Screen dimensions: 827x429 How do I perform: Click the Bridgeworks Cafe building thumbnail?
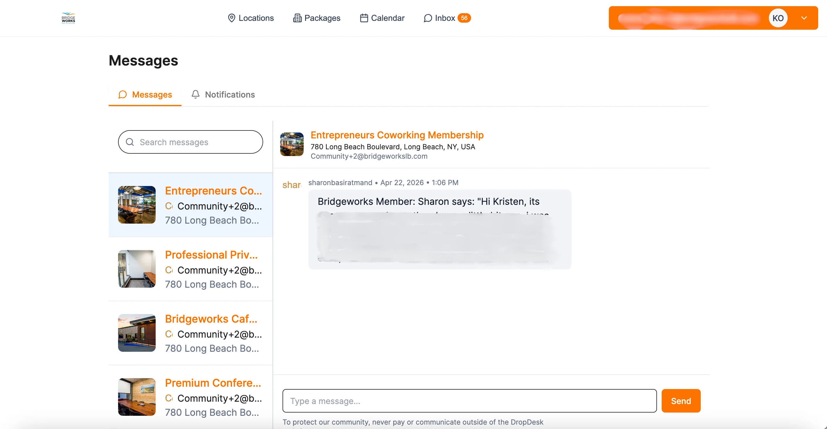(x=137, y=333)
